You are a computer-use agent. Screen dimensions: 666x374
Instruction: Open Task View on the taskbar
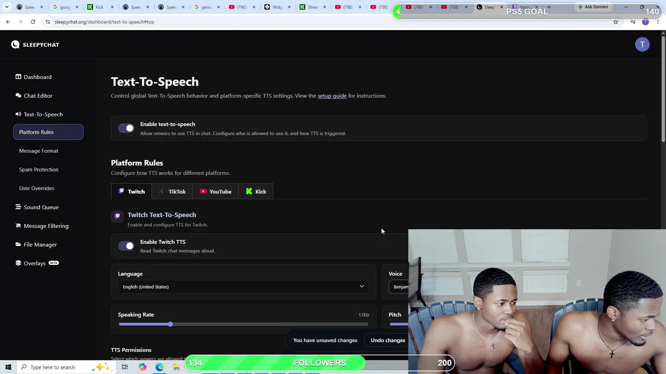(125, 367)
